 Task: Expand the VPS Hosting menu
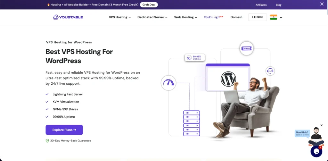(x=120, y=17)
